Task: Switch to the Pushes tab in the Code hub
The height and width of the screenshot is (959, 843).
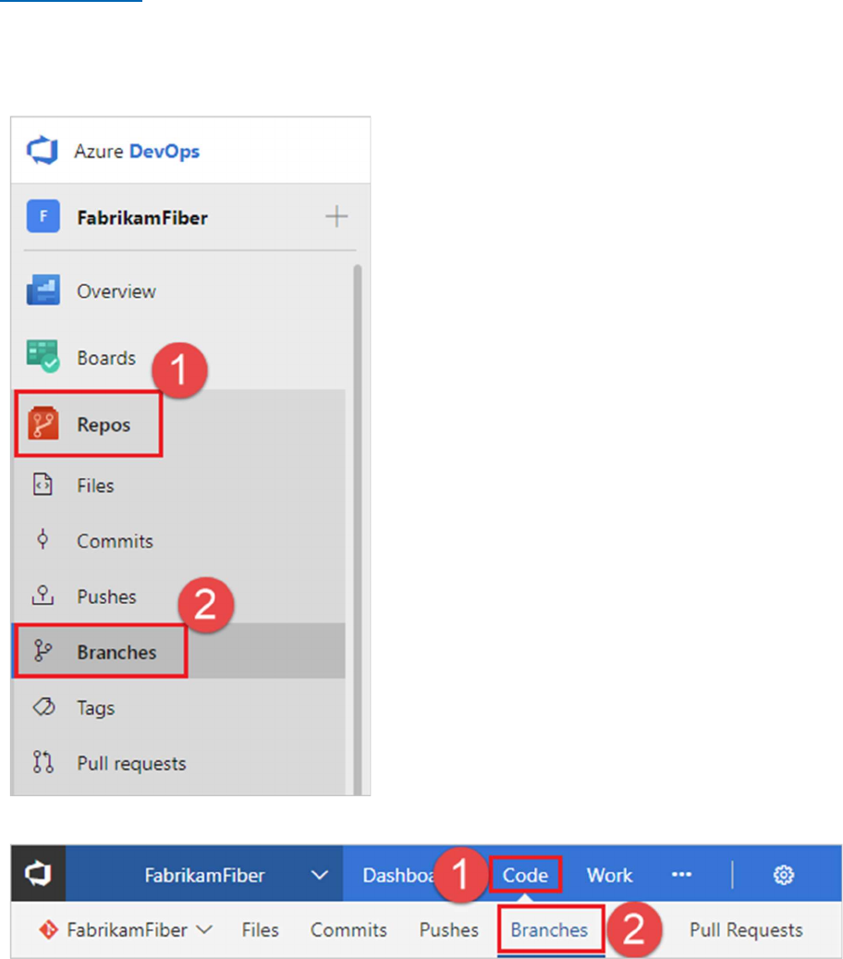Action: tap(448, 930)
